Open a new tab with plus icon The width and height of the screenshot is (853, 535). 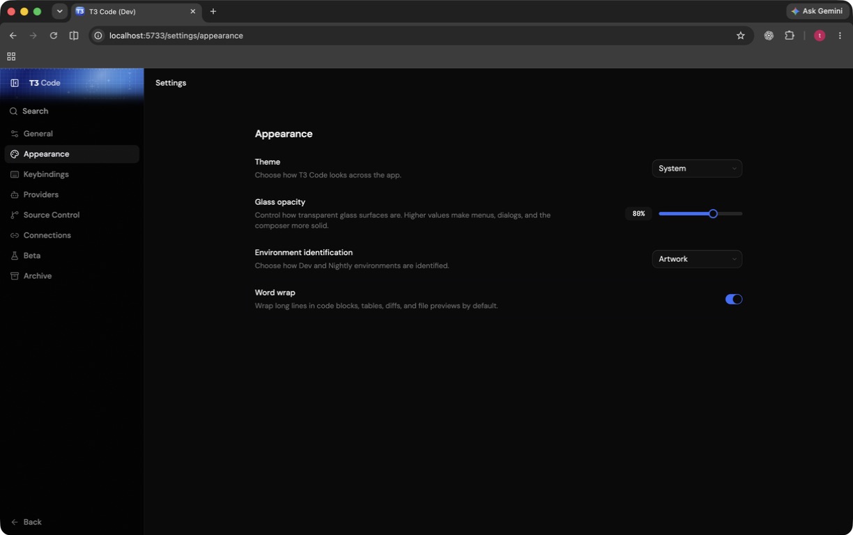213,11
